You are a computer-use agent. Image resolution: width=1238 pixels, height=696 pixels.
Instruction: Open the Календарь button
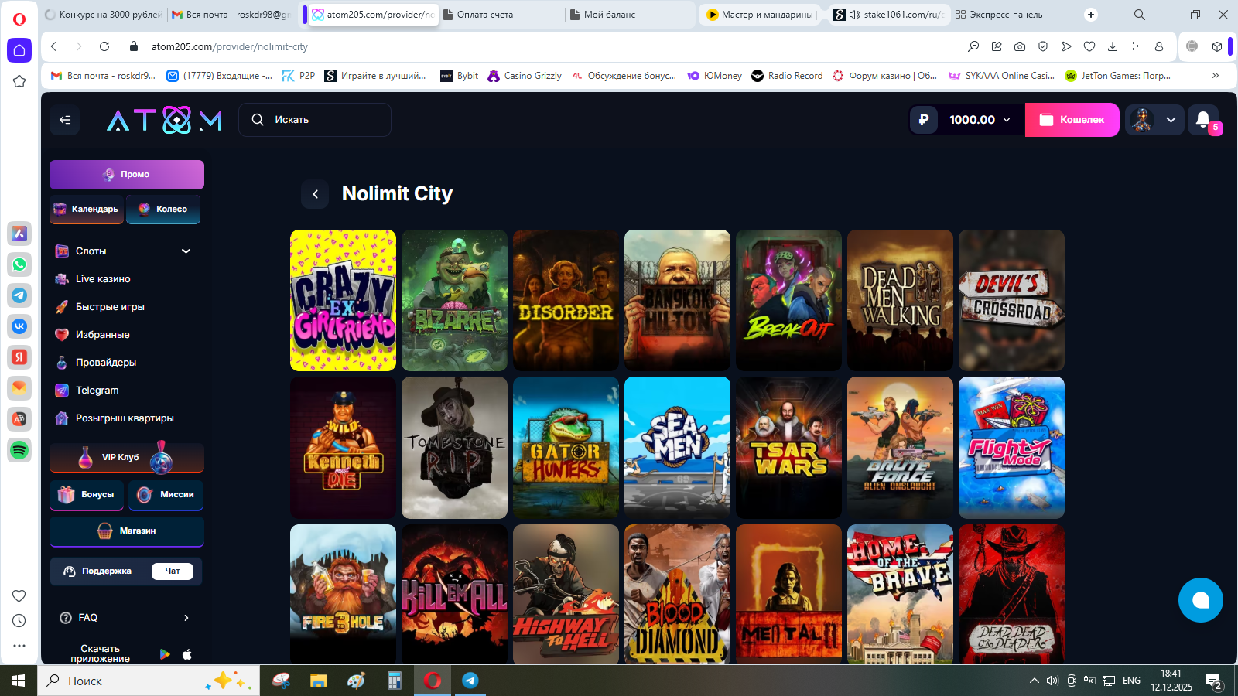point(87,210)
